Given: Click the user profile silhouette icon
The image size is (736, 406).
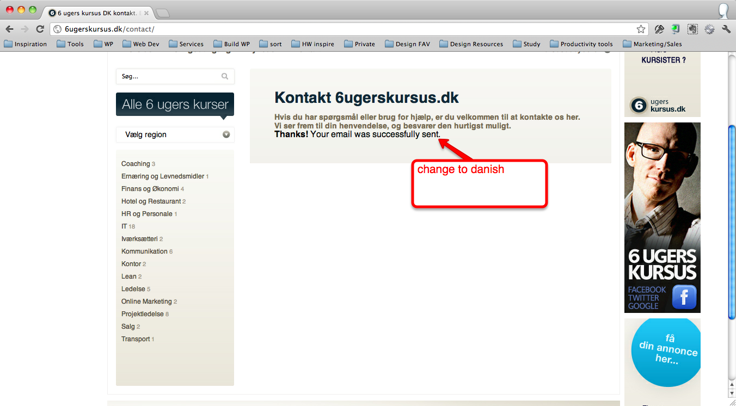Looking at the screenshot, I should [x=723, y=10].
